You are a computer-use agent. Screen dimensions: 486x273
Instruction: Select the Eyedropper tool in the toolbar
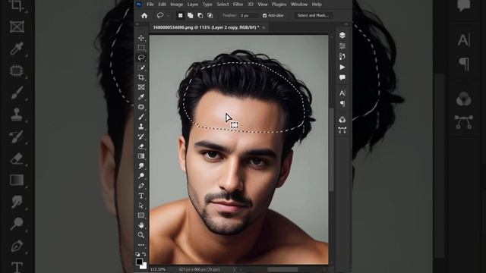tap(141, 97)
